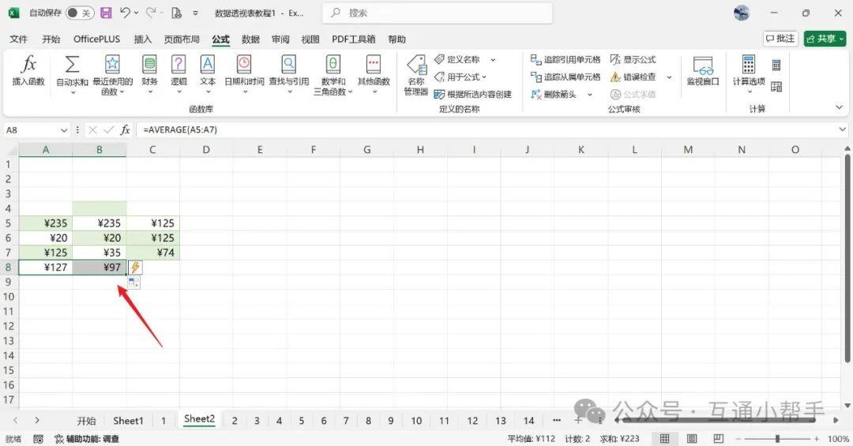Image resolution: width=853 pixels, height=446 pixels.
Task: Click the zoom slider in status bar
Action: click(778, 439)
